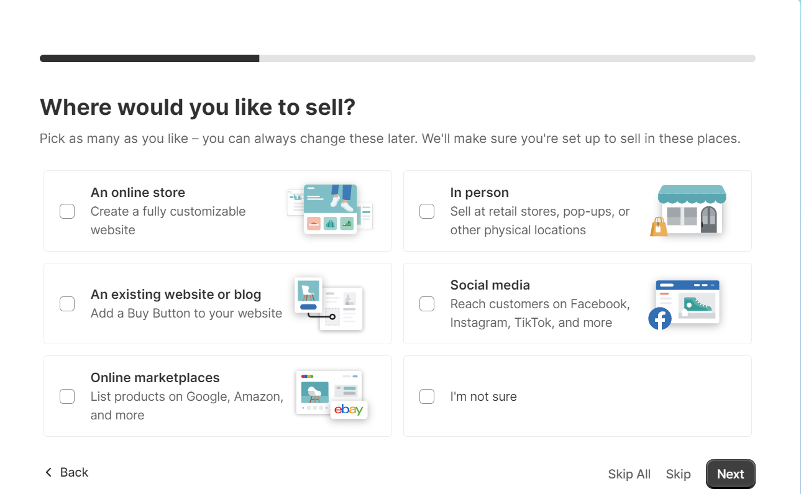
Task: Choose Skip All to bypass setup
Action: point(629,474)
